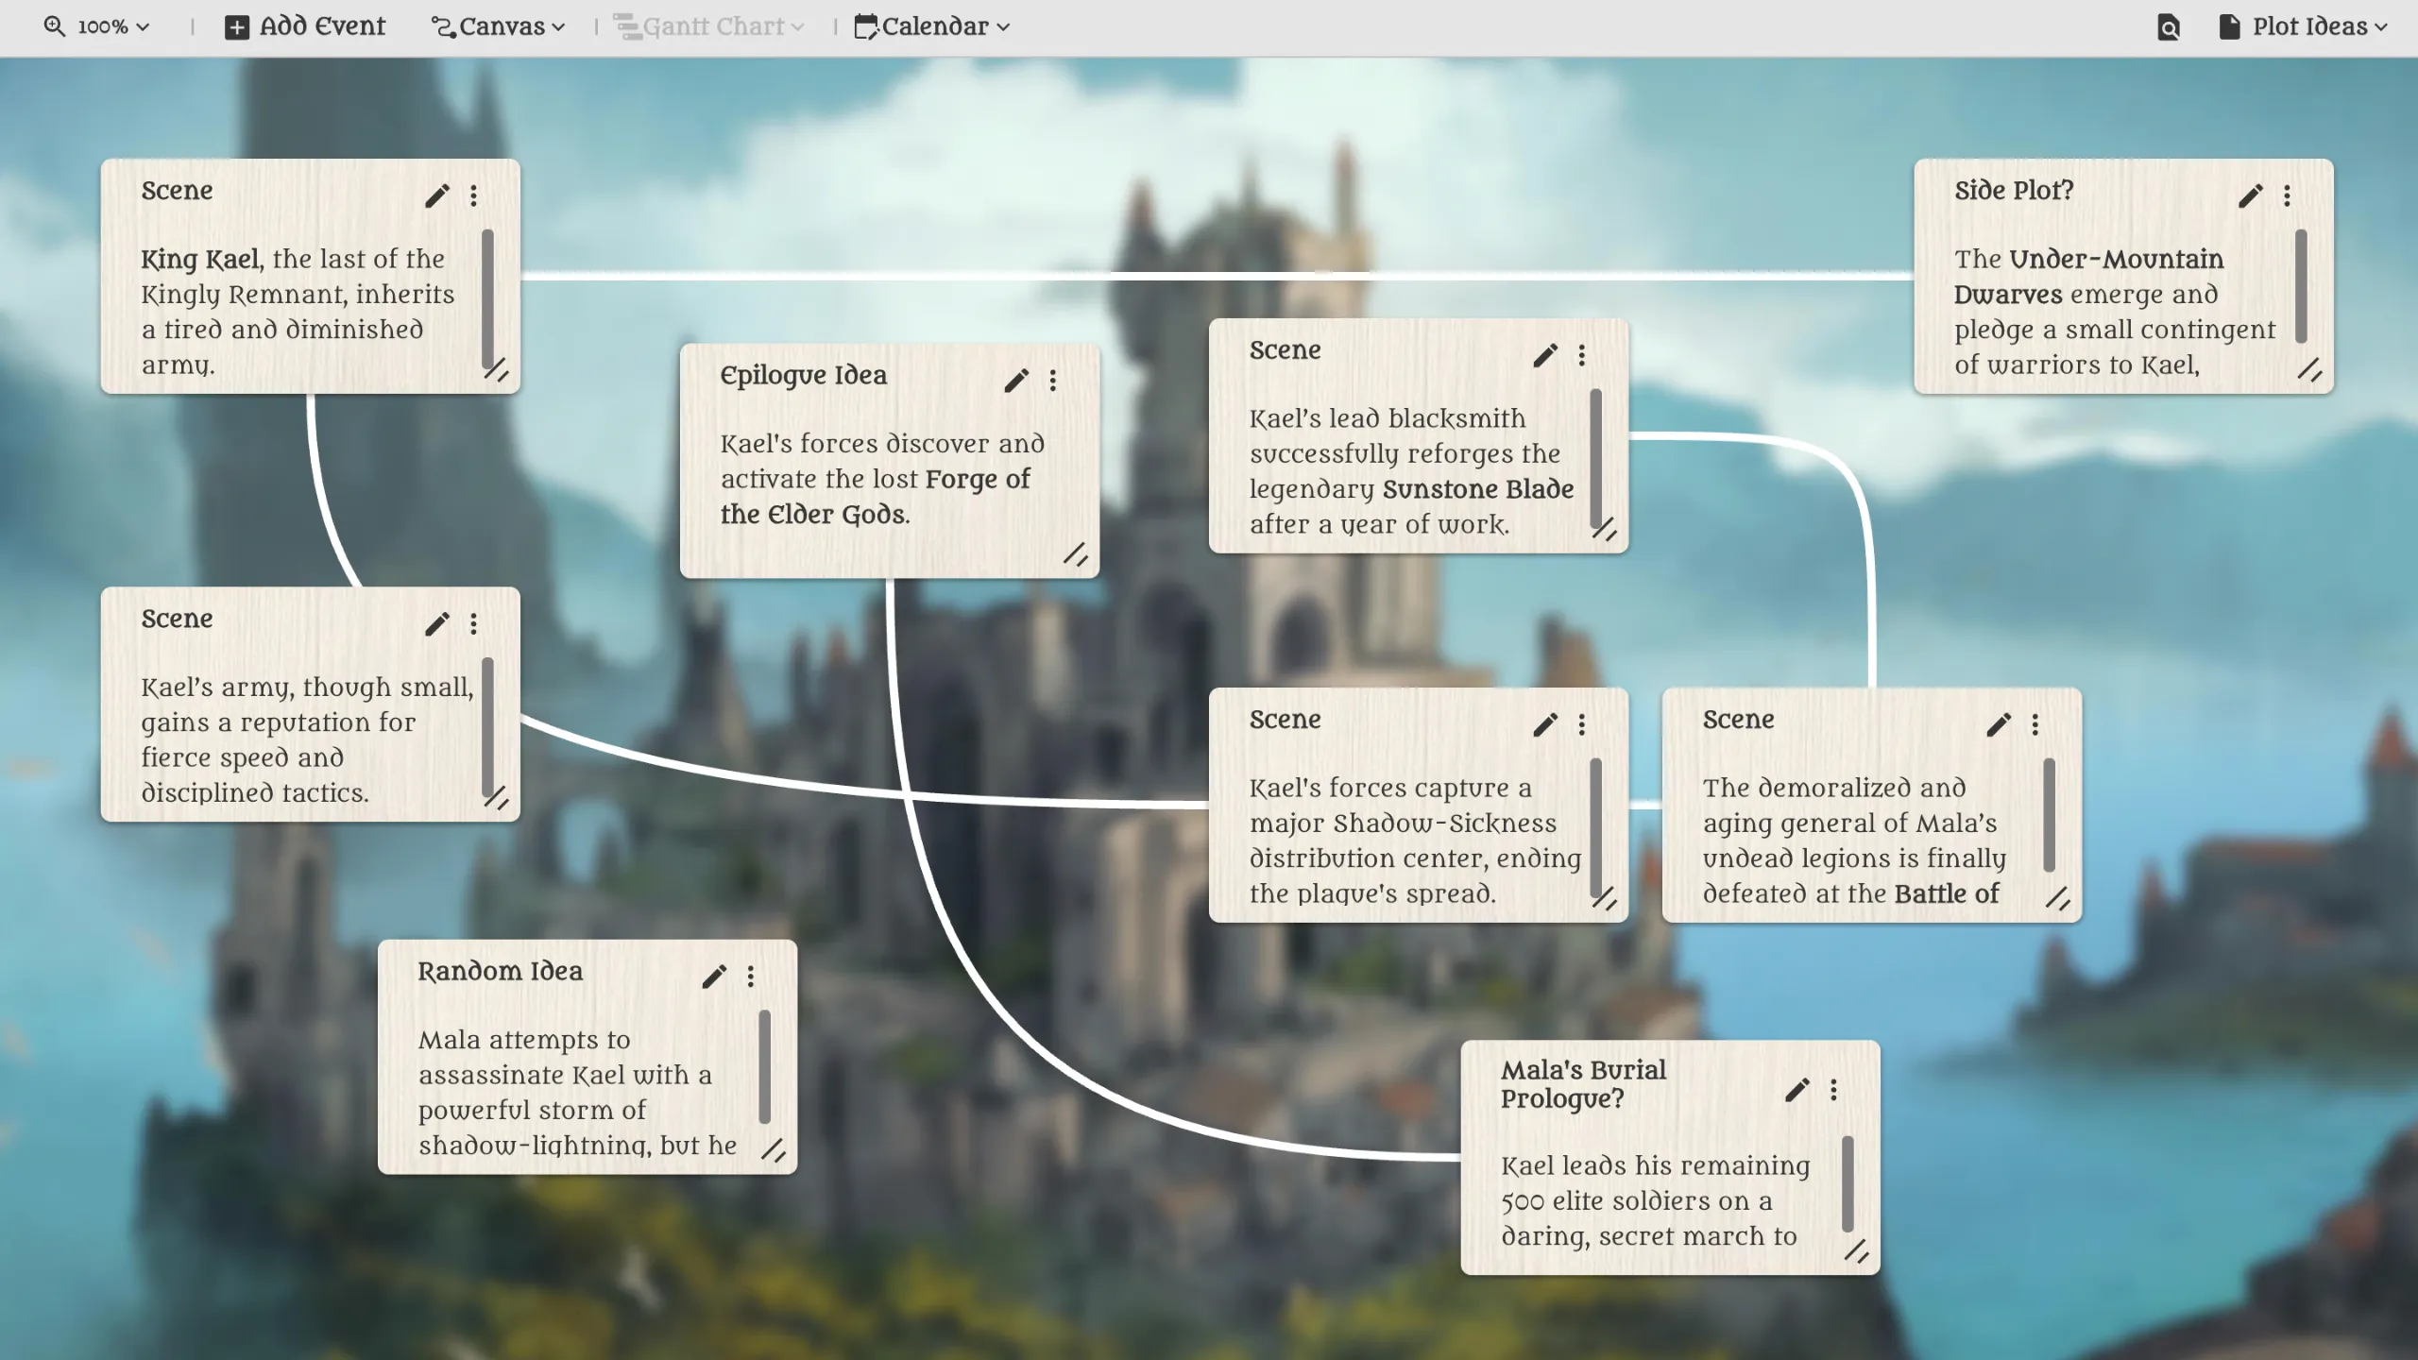Screen dimensions: 2418x1360
Task: Click the text "major Shadow-Sickness"
Action: pyautogui.click(x=1403, y=824)
